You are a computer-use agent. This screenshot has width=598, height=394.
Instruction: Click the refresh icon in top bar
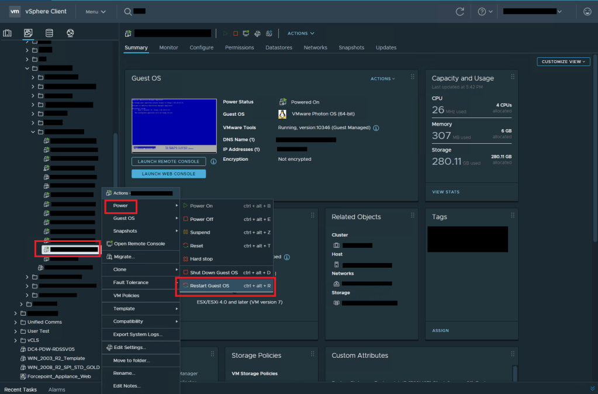pyautogui.click(x=460, y=12)
